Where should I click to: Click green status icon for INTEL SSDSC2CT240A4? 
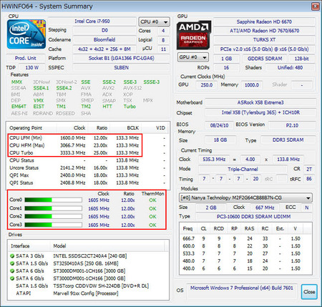click(x=12, y=256)
